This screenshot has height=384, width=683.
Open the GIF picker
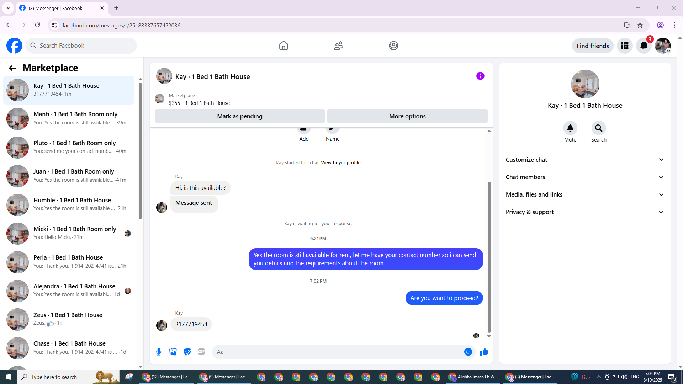(201, 352)
